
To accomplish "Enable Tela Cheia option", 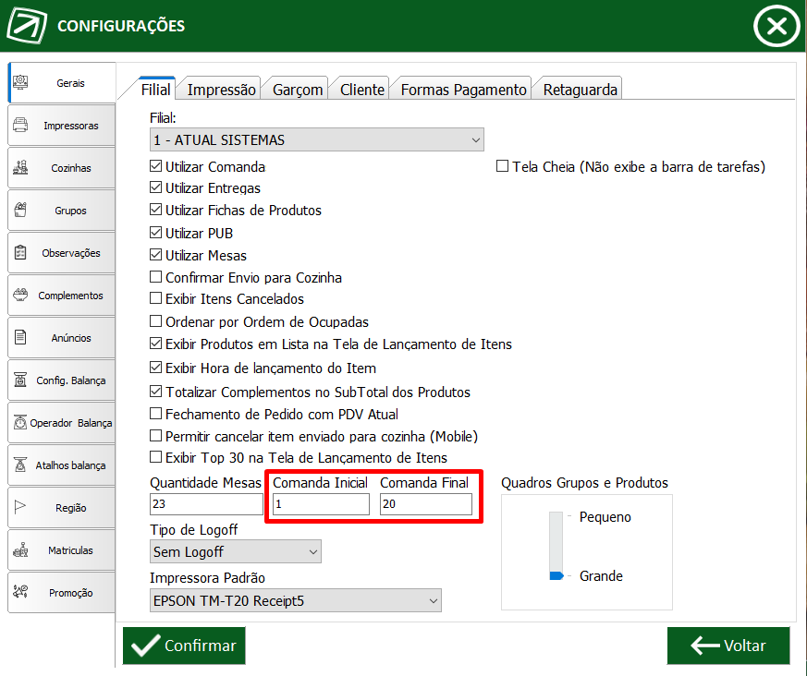I will [502, 166].
